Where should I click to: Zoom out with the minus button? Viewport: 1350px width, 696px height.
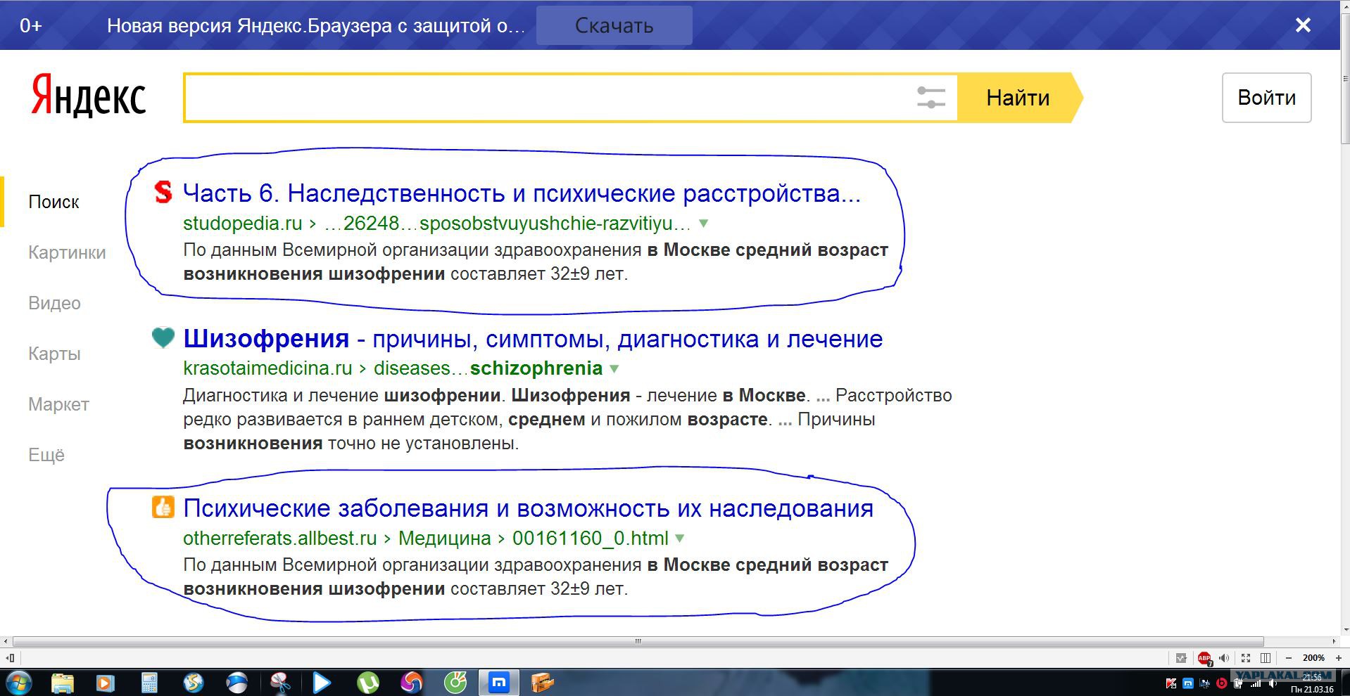click(1289, 658)
